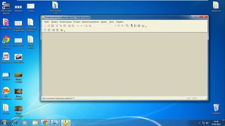This screenshot has width=225, height=126.
Task: Click the Find next icon after the search box
Action: coord(119,26)
